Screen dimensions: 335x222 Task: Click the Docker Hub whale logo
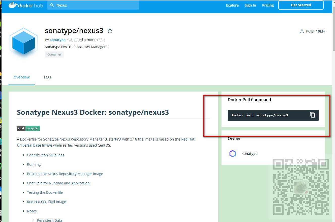26,5
